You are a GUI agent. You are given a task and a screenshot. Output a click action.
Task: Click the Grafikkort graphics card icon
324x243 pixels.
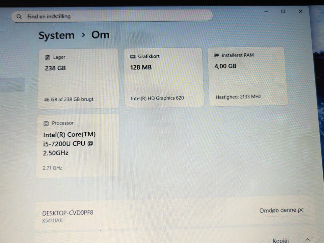point(133,56)
